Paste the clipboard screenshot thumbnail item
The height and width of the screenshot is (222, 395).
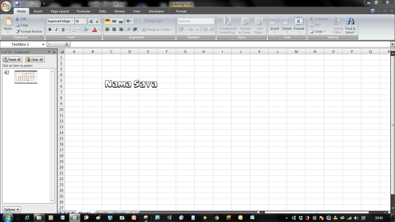(26, 77)
